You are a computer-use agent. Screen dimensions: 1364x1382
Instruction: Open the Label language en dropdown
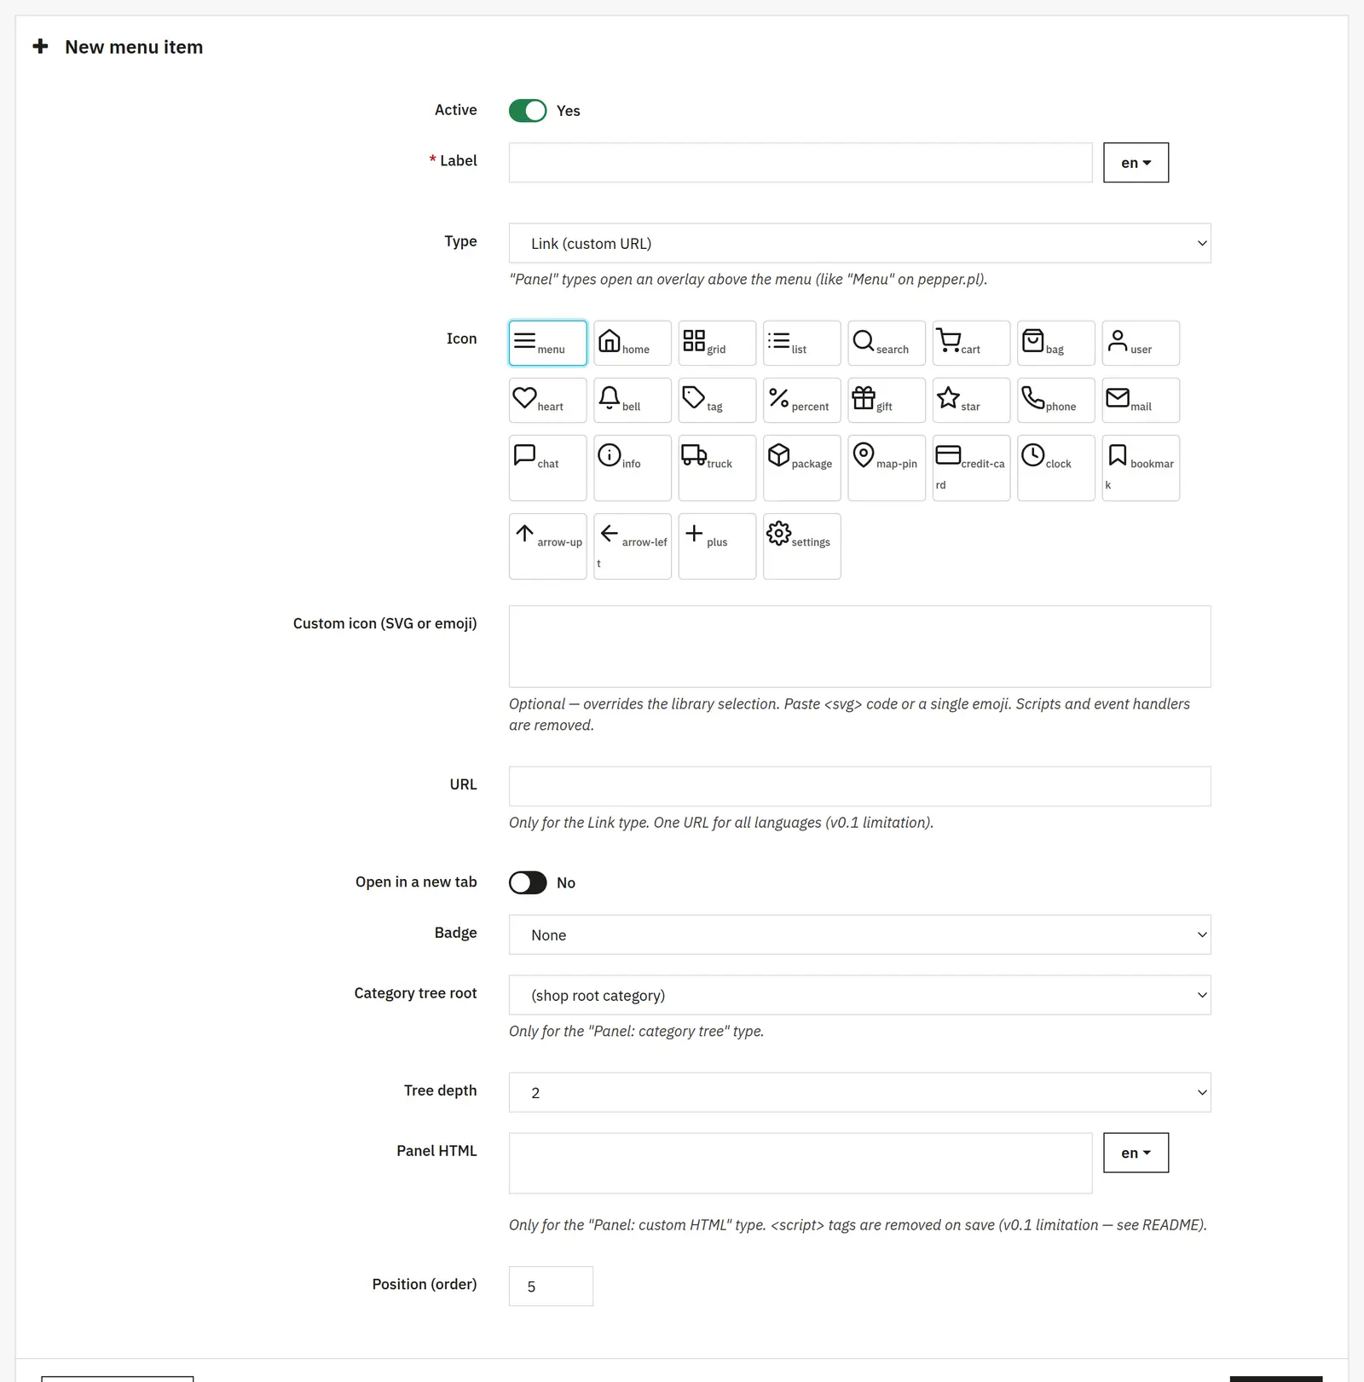coord(1136,162)
